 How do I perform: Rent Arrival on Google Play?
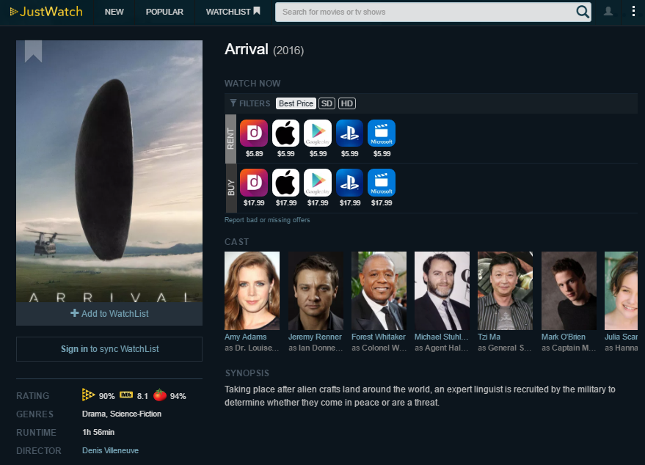tap(318, 133)
